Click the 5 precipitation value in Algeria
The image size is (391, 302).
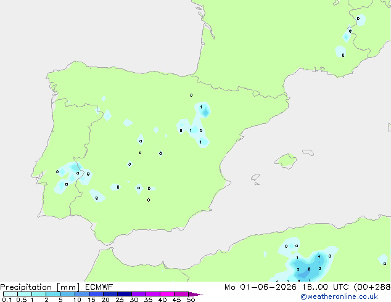tap(309, 269)
